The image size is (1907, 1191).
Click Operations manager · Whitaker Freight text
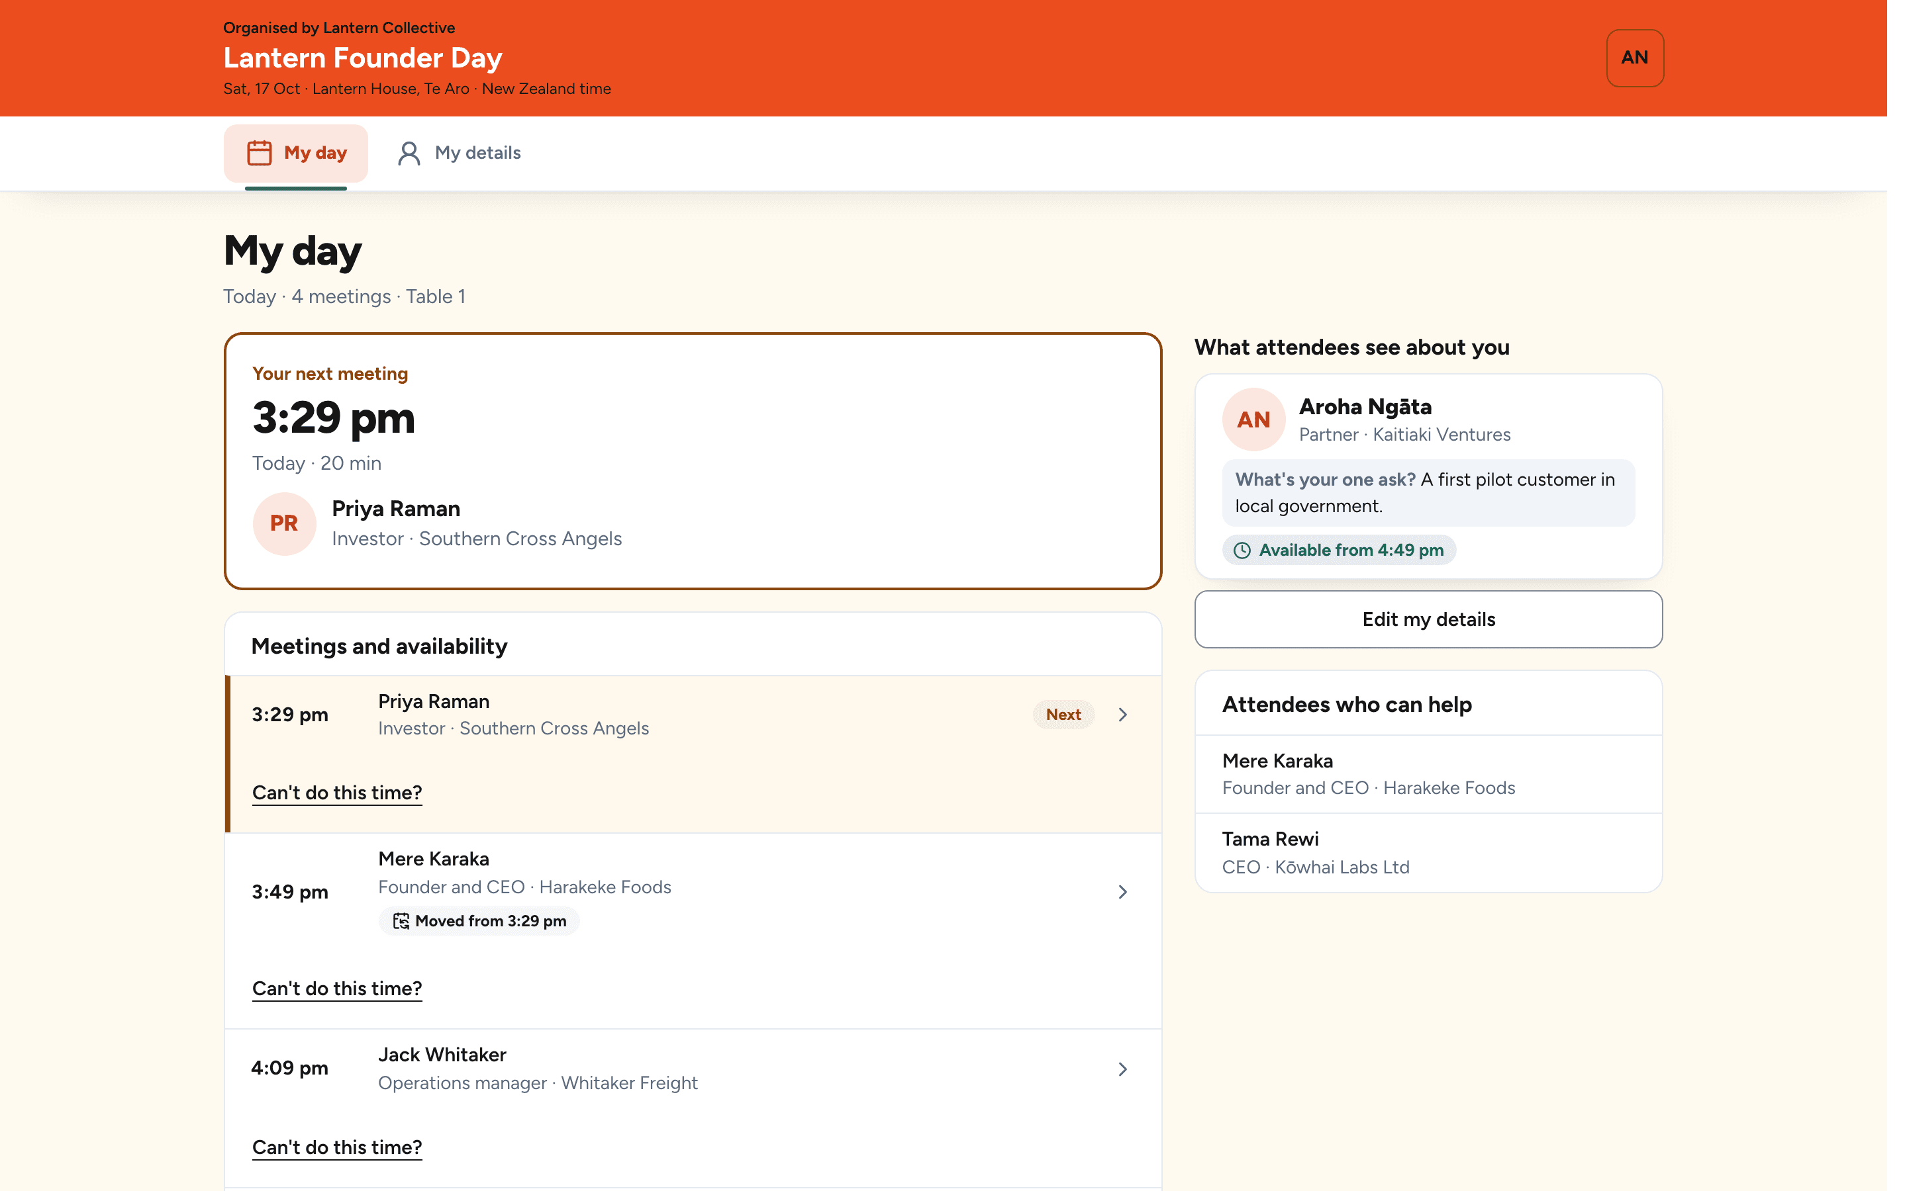(x=538, y=1083)
